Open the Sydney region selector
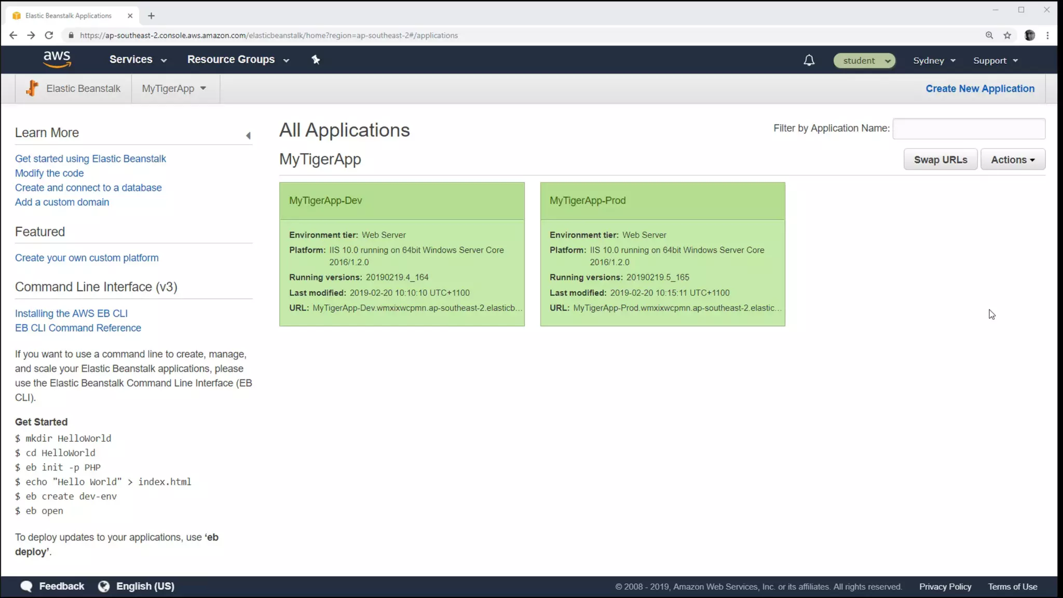 click(934, 61)
